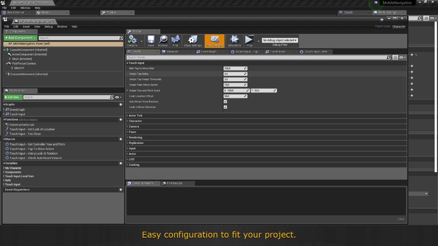The width and height of the screenshot is (438, 246).
Task: Click the Play toolbar icon
Action: click(x=250, y=41)
